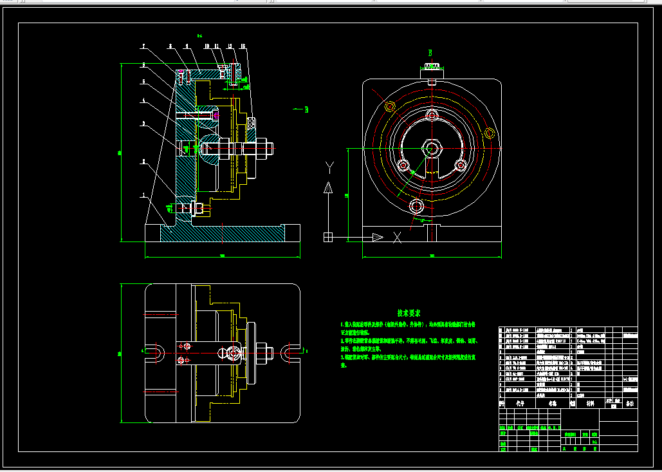Select the green "B" label above the circular view
Image resolution: width=662 pixels, height=472 pixels.
coord(430,53)
